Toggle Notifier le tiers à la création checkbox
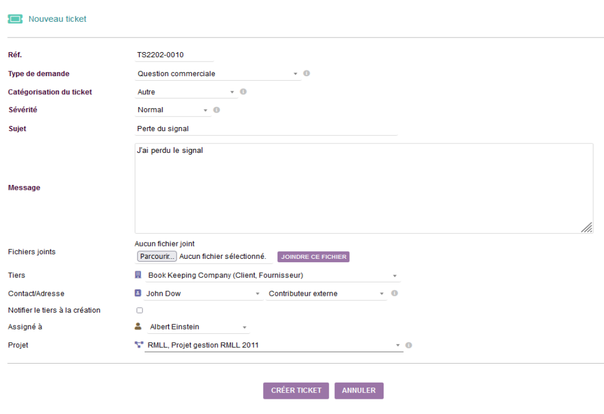Viewport: 604px width, 414px height. 140,310
